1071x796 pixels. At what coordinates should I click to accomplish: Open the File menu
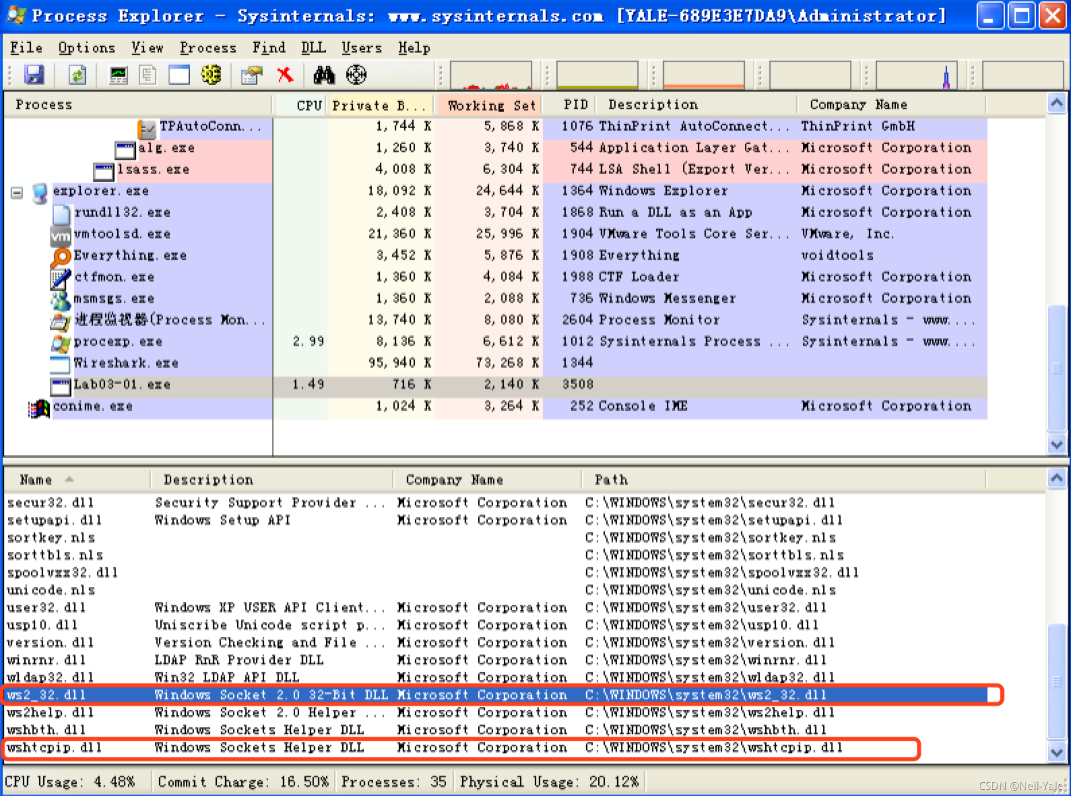26,48
